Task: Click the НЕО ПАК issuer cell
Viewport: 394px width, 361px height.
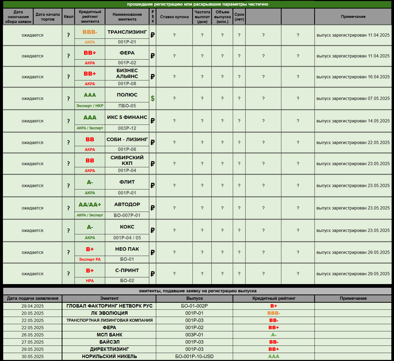Action: [x=127, y=249]
